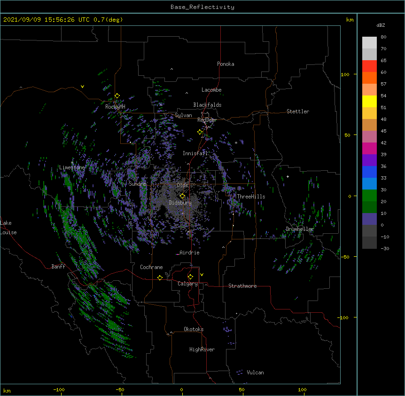Image resolution: width=405 pixels, height=396 pixels.
Task: Click the RedDeer city label
Action: click(x=207, y=120)
